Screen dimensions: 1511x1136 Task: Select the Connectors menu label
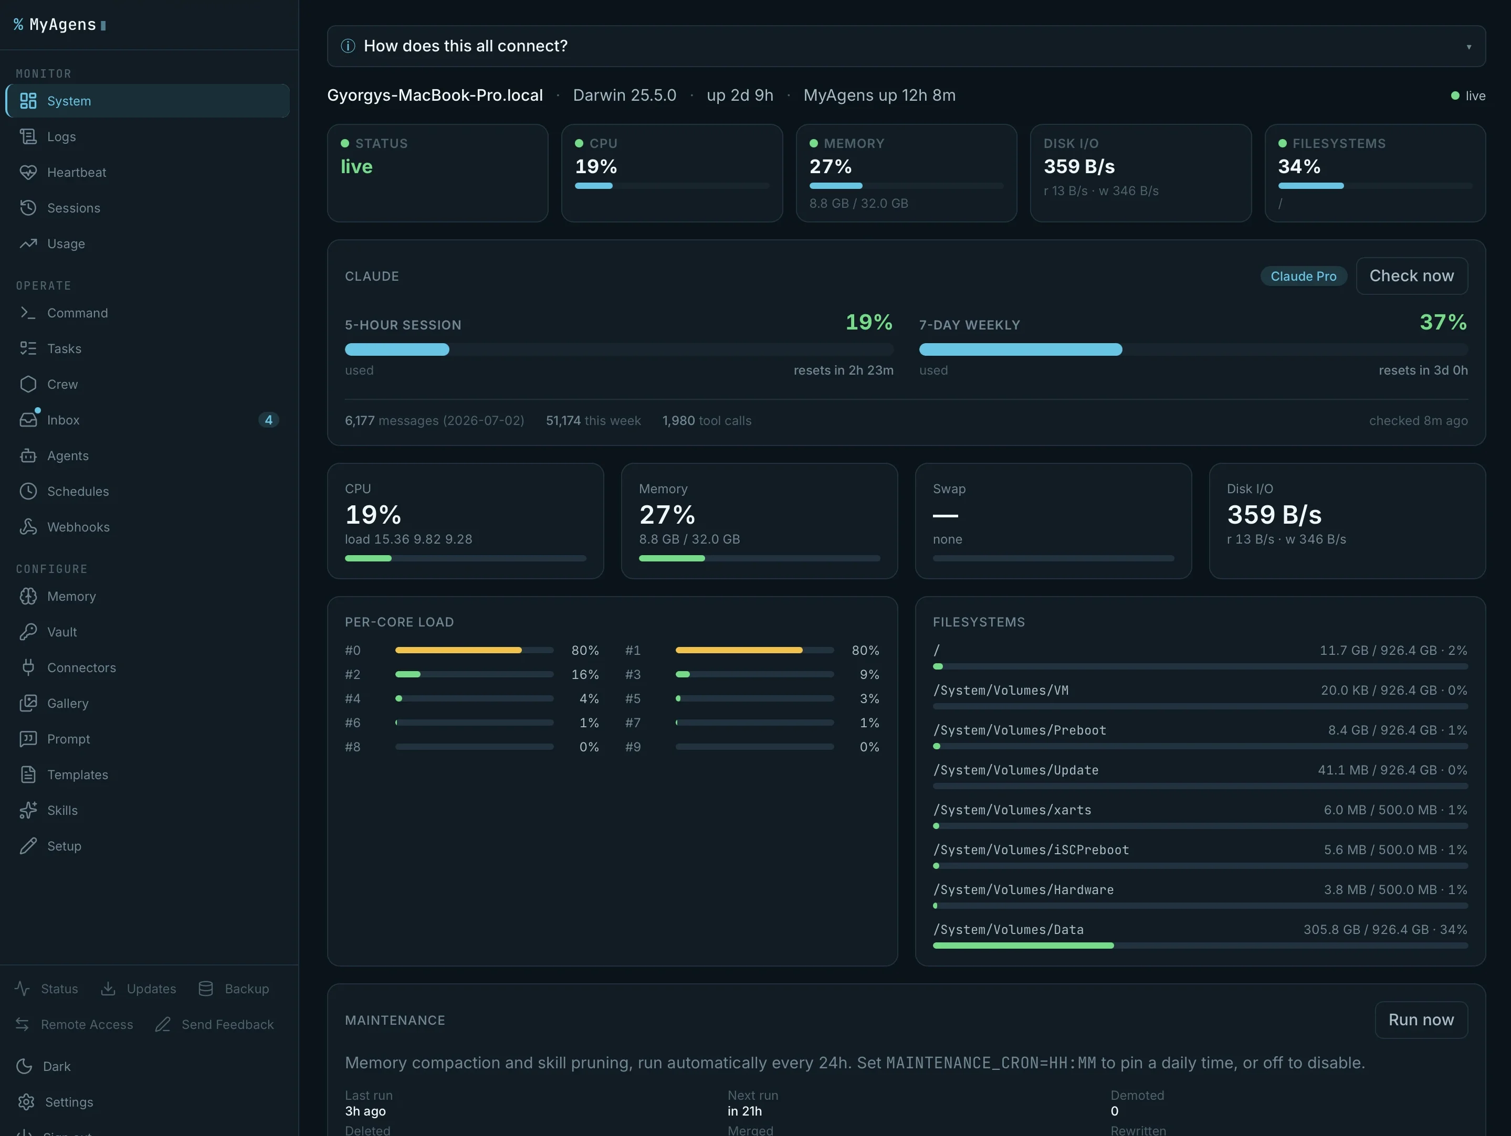click(81, 667)
